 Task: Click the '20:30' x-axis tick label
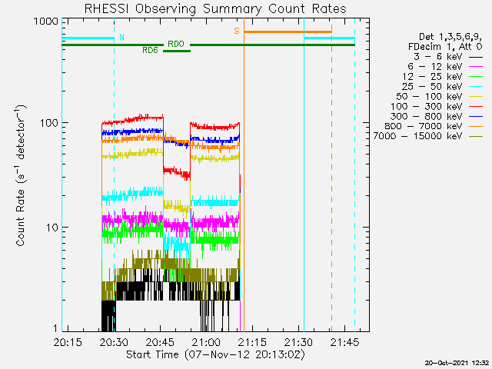[x=114, y=342]
